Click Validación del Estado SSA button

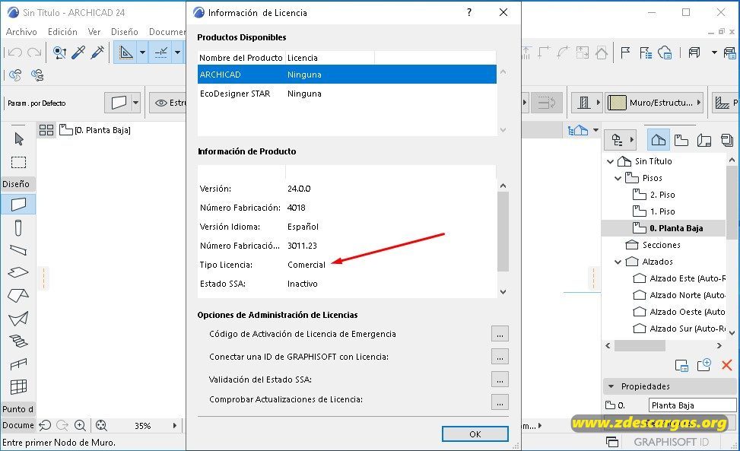click(x=500, y=380)
